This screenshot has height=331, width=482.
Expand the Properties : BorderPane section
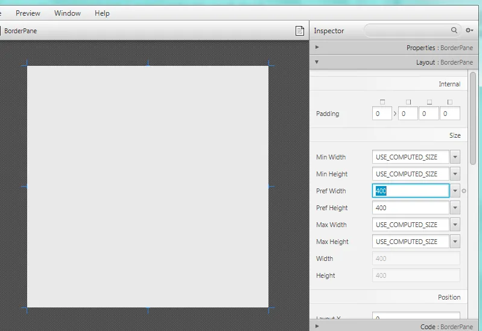394,48
